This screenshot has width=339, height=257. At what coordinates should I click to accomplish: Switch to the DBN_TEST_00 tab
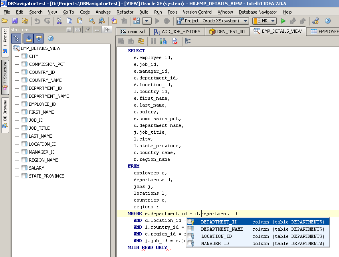(x=227, y=32)
